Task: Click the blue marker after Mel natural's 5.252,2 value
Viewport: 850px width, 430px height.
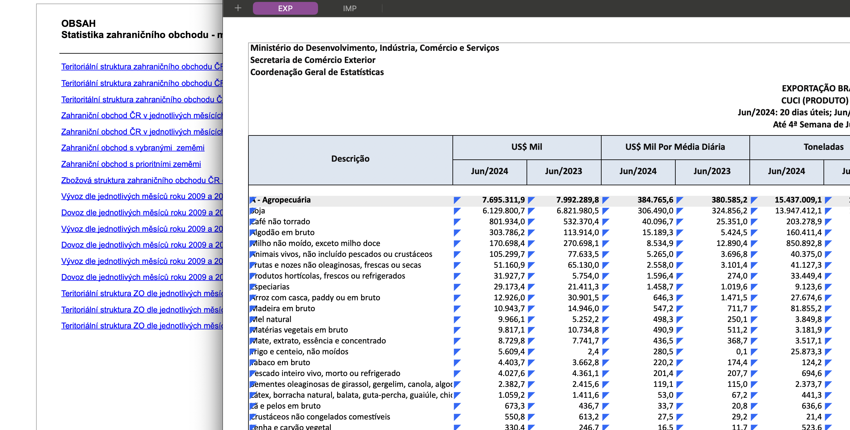Action: coord(605,319)
